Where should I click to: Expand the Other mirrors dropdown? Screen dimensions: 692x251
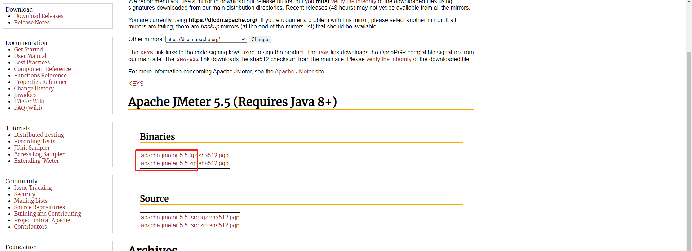(x=206, y=39)
